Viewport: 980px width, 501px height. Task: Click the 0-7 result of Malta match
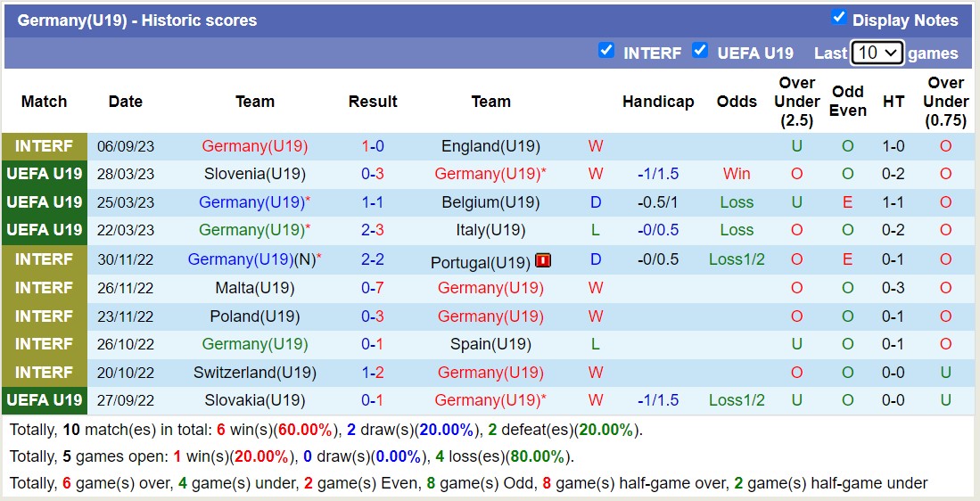click(x=373, y=288)
